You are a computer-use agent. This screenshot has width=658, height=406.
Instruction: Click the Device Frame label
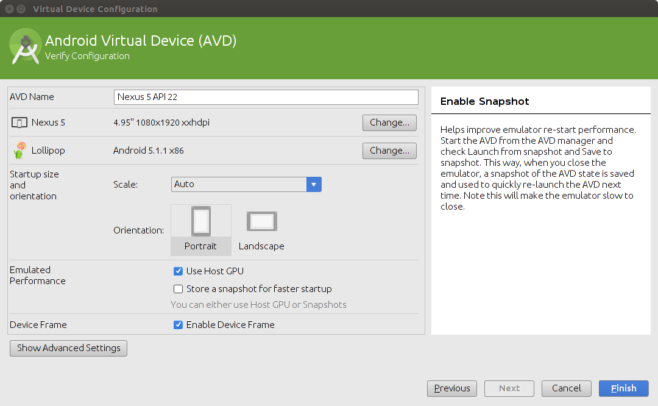point(38,325)
